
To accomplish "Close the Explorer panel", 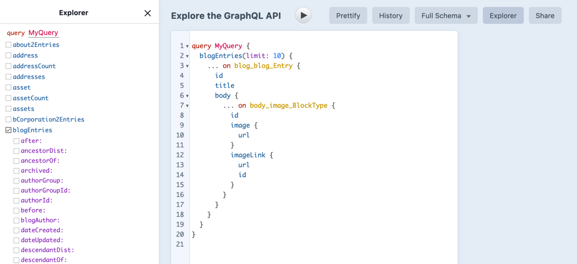I will (147, 13).
